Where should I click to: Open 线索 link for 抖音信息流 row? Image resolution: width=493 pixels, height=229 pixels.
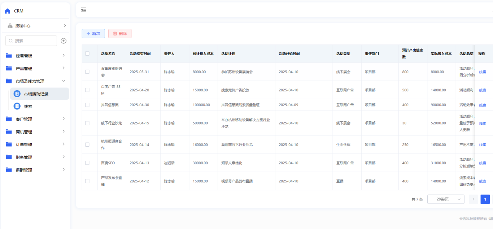(483, 105)
